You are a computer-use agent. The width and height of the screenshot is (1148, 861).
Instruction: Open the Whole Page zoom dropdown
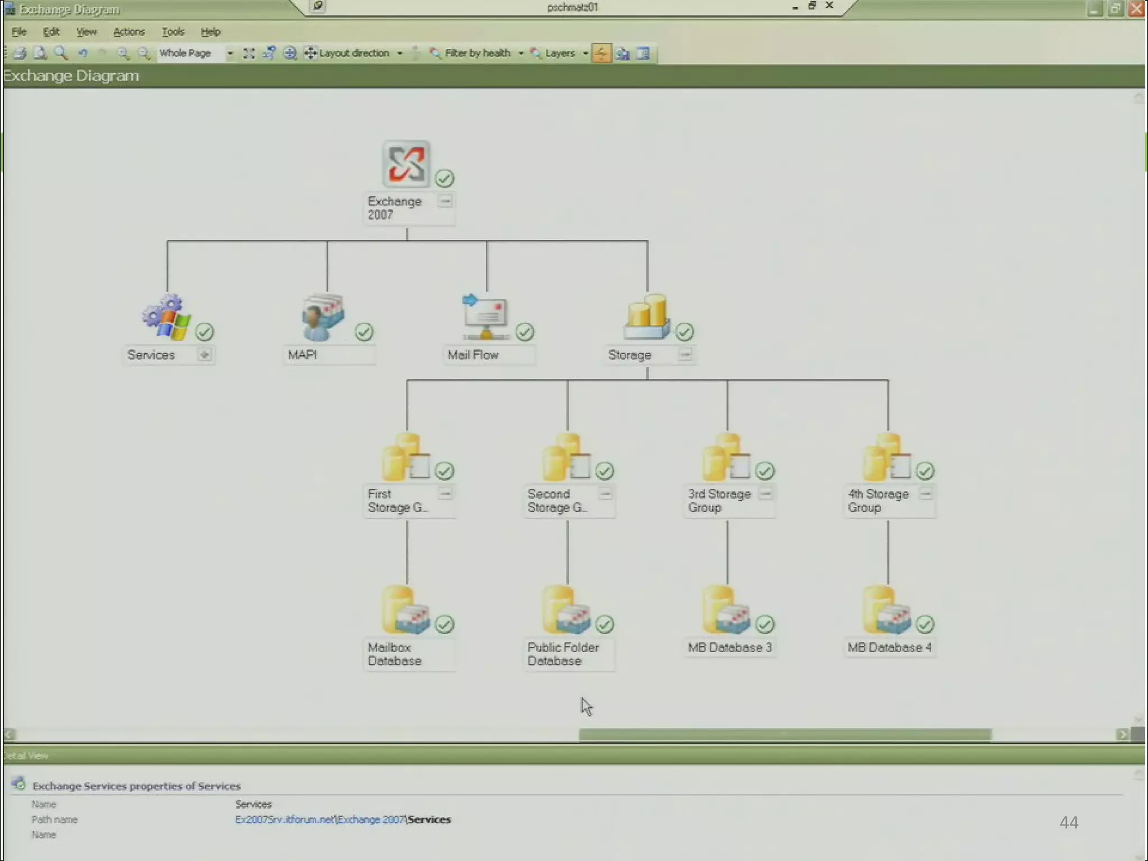pyautogui.click(x=230, y=53)
